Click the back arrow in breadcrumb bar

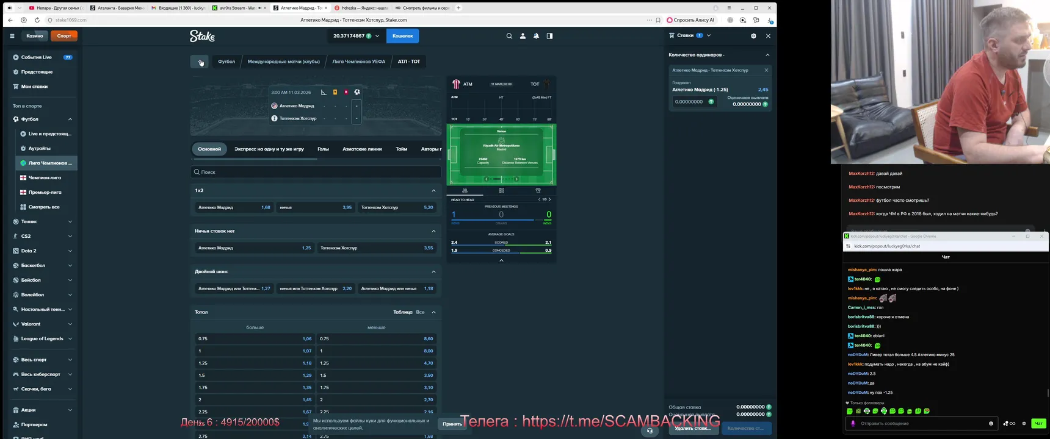200,62
